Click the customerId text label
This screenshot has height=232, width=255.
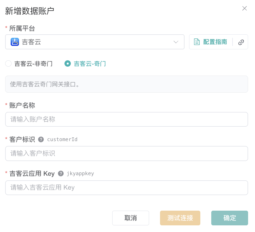(62, 139)
